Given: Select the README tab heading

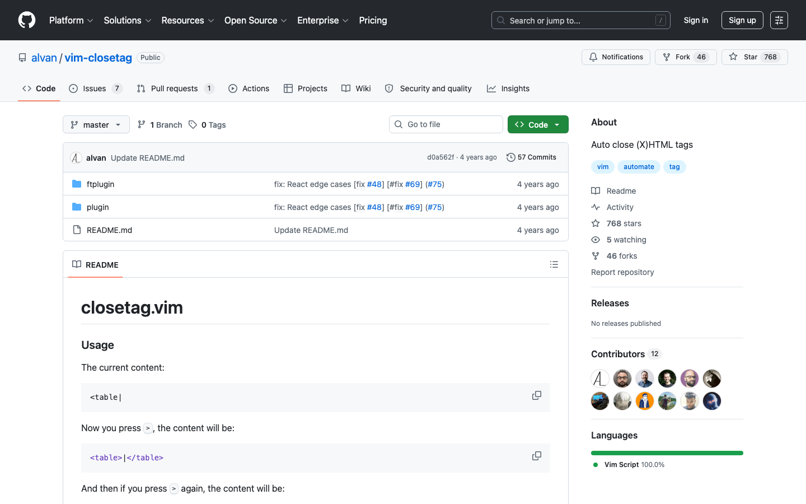Looking at the screenshot, I should point(95,264).
